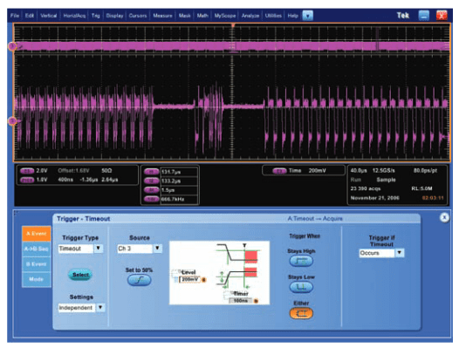Open the Math menu

(x=202, y=16)
